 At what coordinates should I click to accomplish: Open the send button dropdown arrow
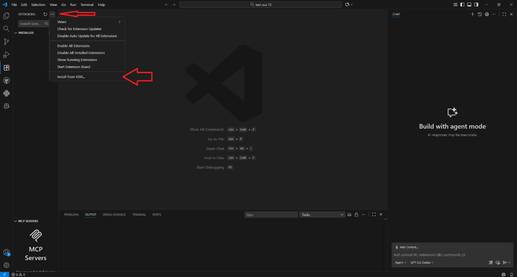tap(509, 263)
